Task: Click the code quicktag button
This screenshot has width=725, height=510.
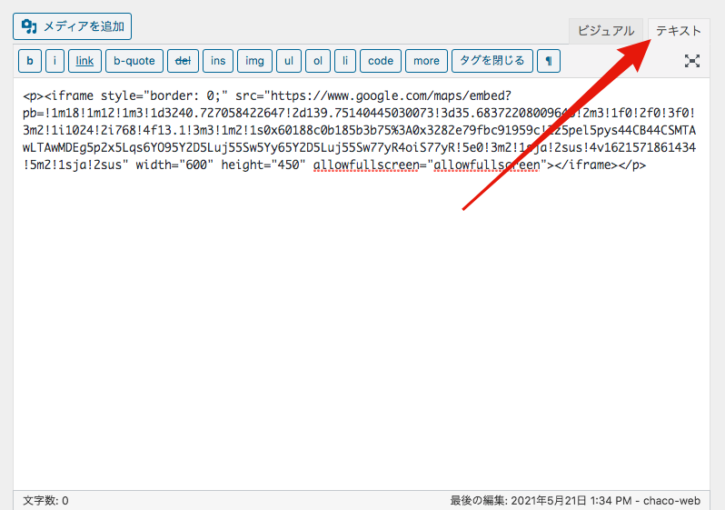Action: (x=381, y=61)
